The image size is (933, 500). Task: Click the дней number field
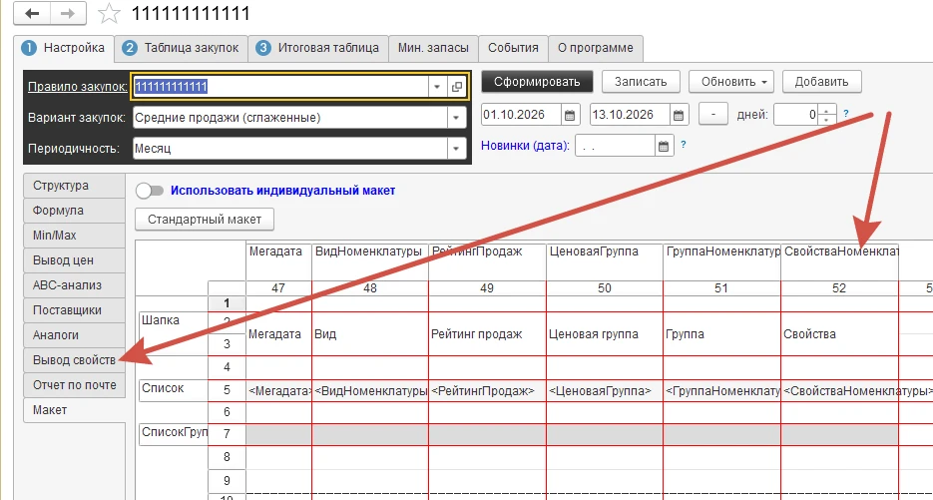[x=797, y=115]
